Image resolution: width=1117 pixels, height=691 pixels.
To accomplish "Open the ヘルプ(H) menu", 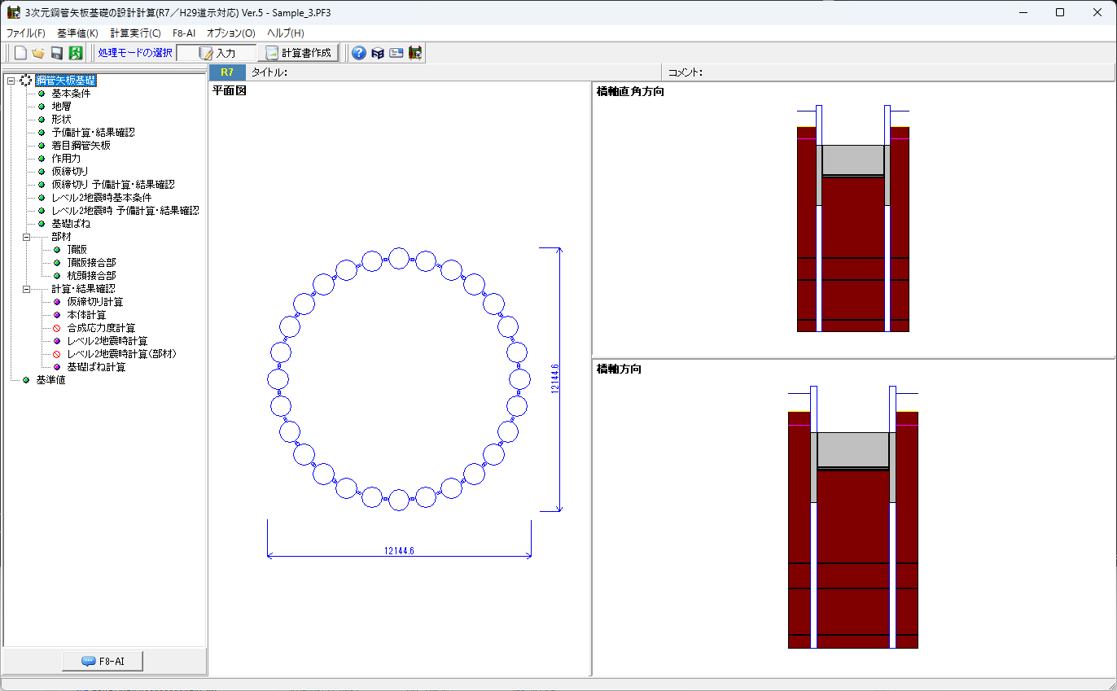I will [286, 33].
